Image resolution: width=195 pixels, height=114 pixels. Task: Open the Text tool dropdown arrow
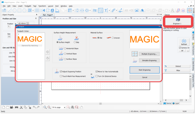(109, 11)
